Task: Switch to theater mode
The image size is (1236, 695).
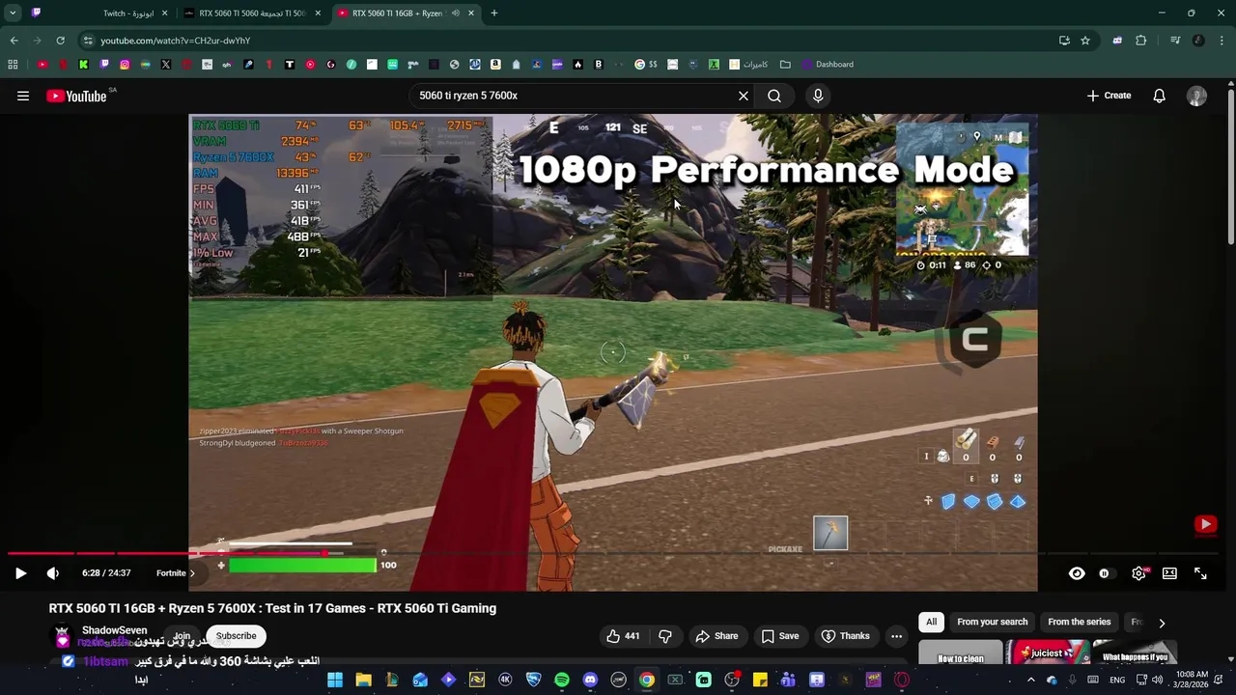Action: click(x=1169, y=573)
